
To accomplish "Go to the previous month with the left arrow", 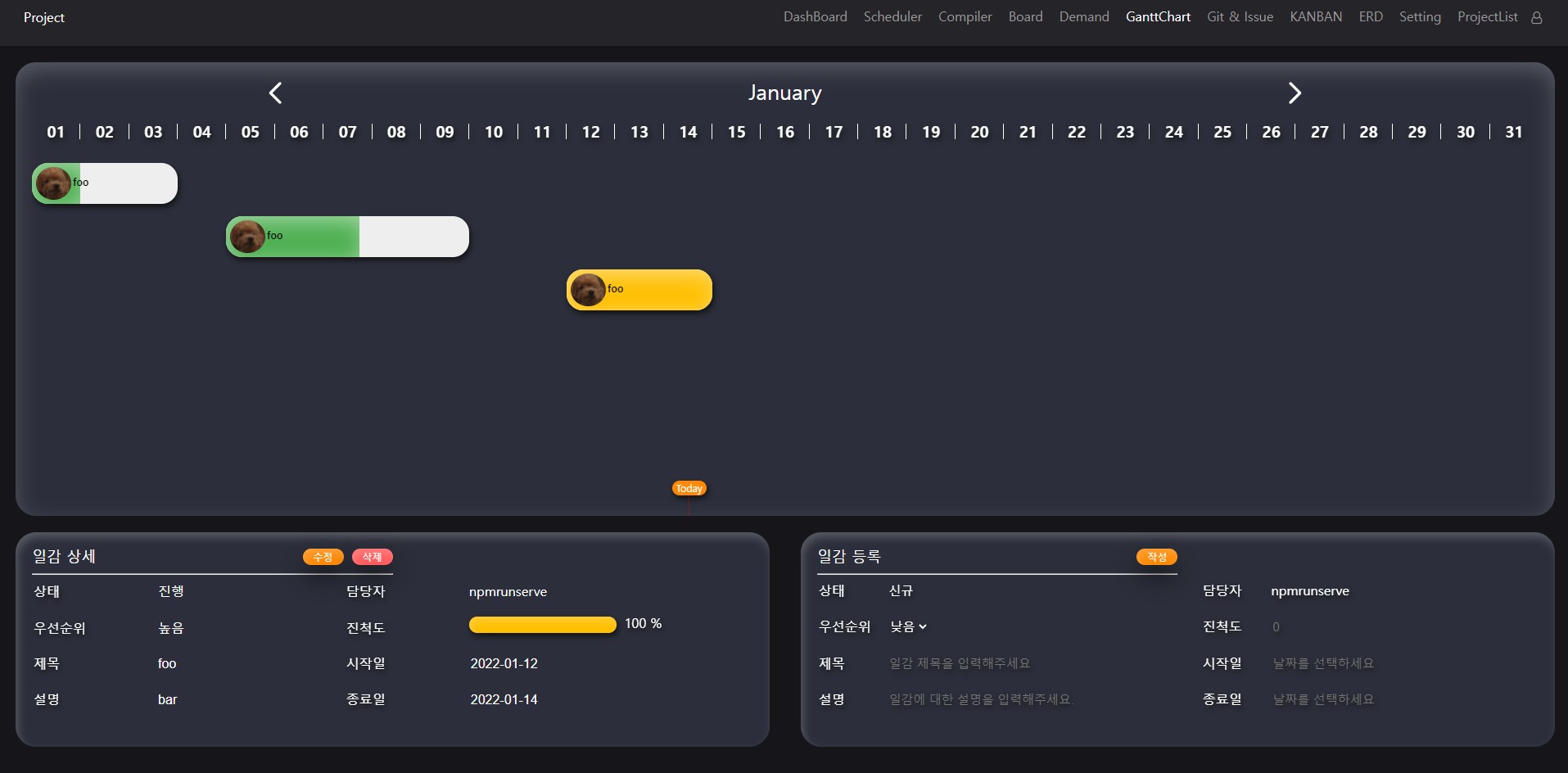I will click(x=275, y=93).
